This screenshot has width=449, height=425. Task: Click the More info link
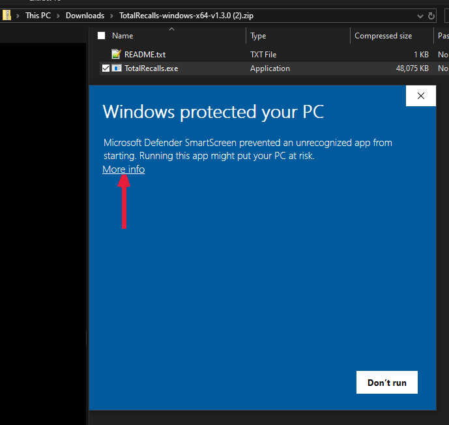123,169
